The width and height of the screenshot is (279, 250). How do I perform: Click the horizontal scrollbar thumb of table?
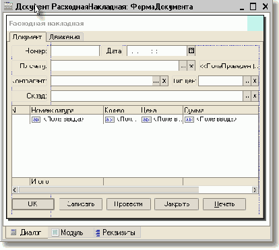108,190
